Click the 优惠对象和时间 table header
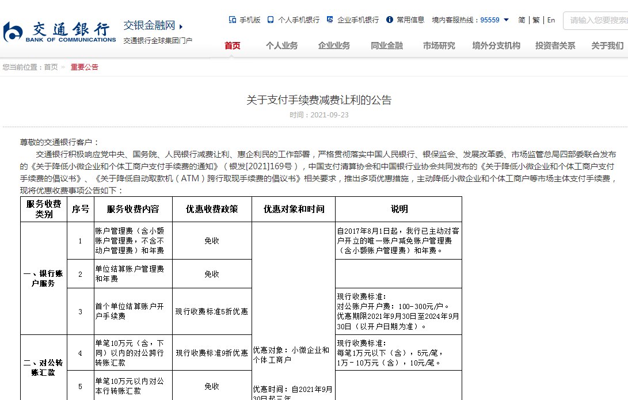Screen dimensions: 628x400 [294, 209]
